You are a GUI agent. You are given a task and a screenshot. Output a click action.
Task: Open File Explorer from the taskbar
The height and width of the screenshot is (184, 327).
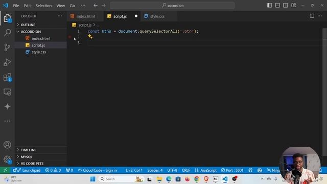point(159,179)
